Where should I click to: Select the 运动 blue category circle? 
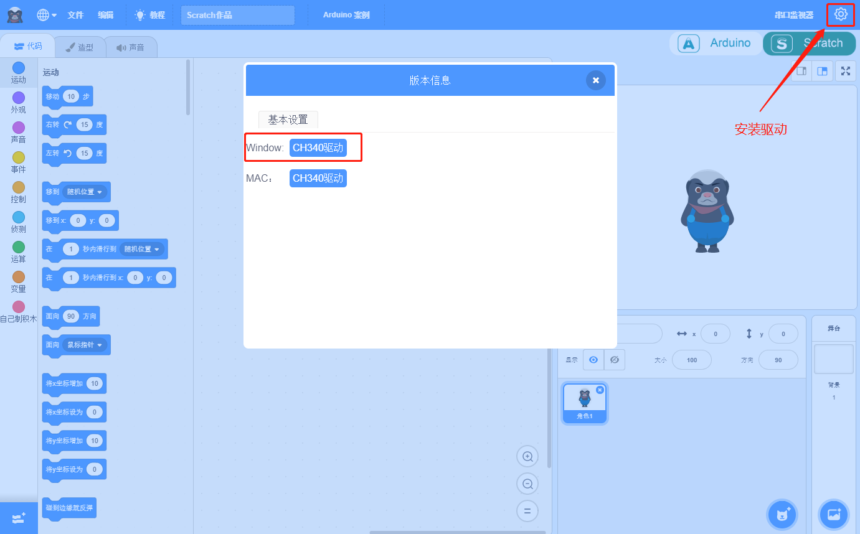point(19,68)
